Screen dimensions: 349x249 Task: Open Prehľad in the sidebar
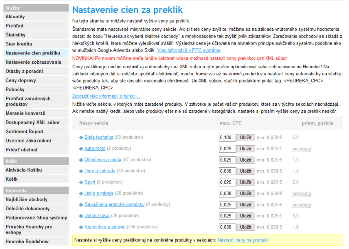(x=36, y=26)
